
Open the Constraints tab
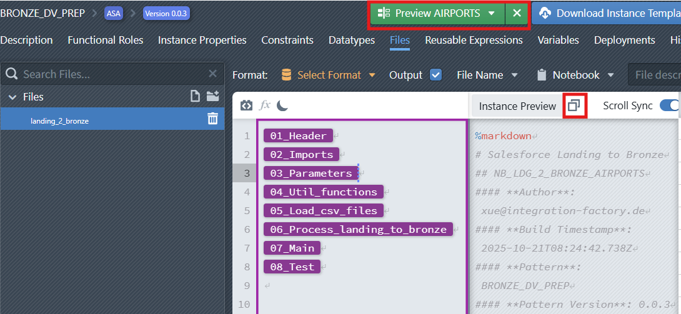tap(287, 40)
